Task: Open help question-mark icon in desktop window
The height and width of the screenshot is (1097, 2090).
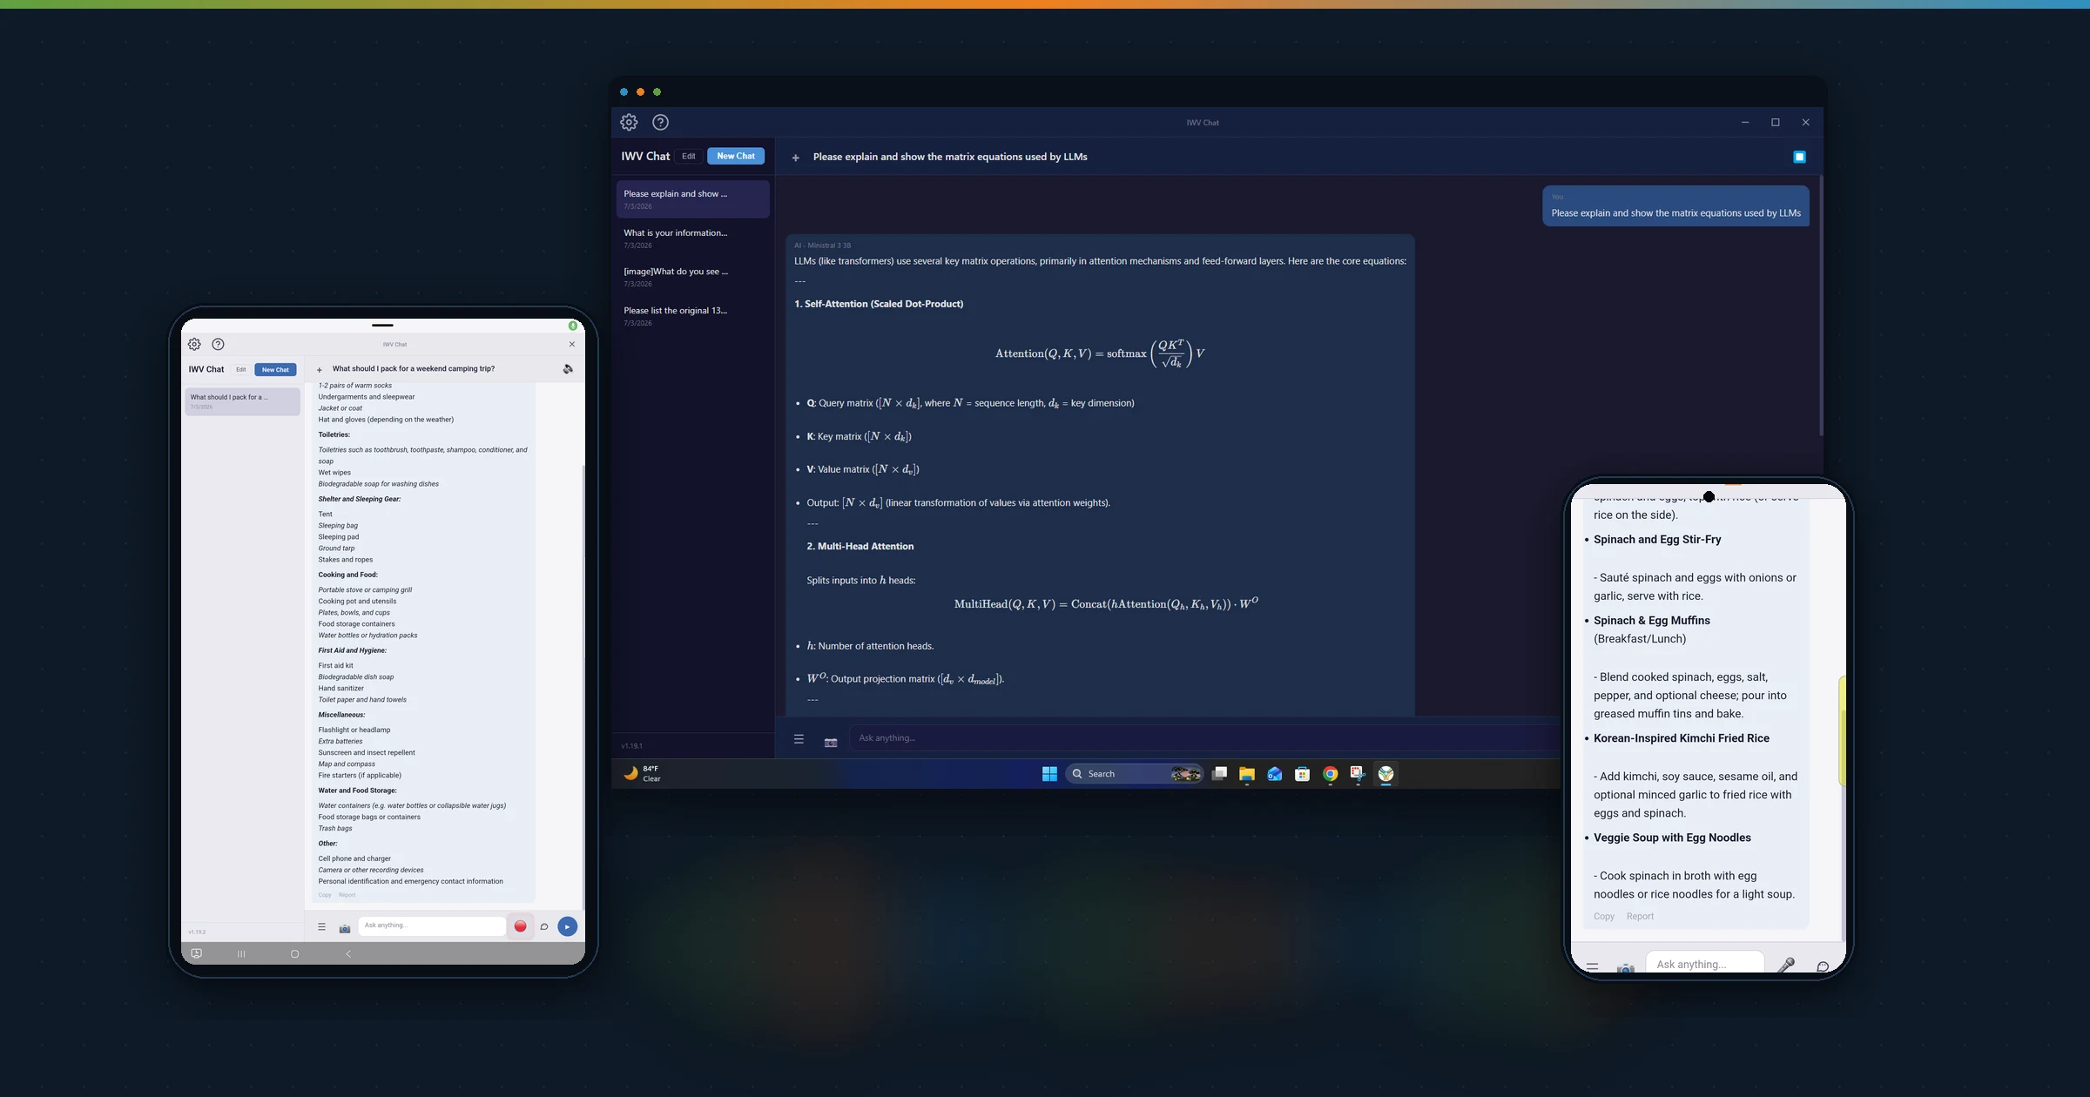Action: (x=661, y=122)
